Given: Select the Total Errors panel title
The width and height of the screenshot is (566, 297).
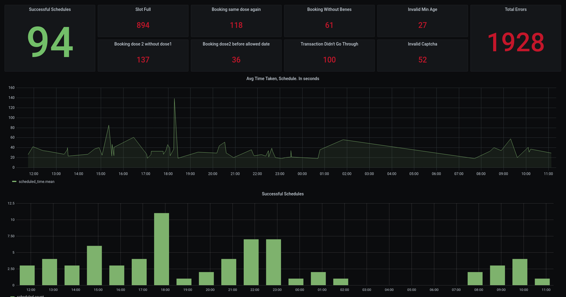Looking at the screenshot, I should 516,9.
